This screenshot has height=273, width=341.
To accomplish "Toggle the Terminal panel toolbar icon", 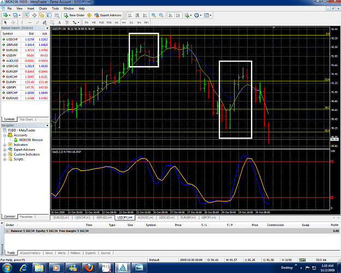I will tap(49, 15).
